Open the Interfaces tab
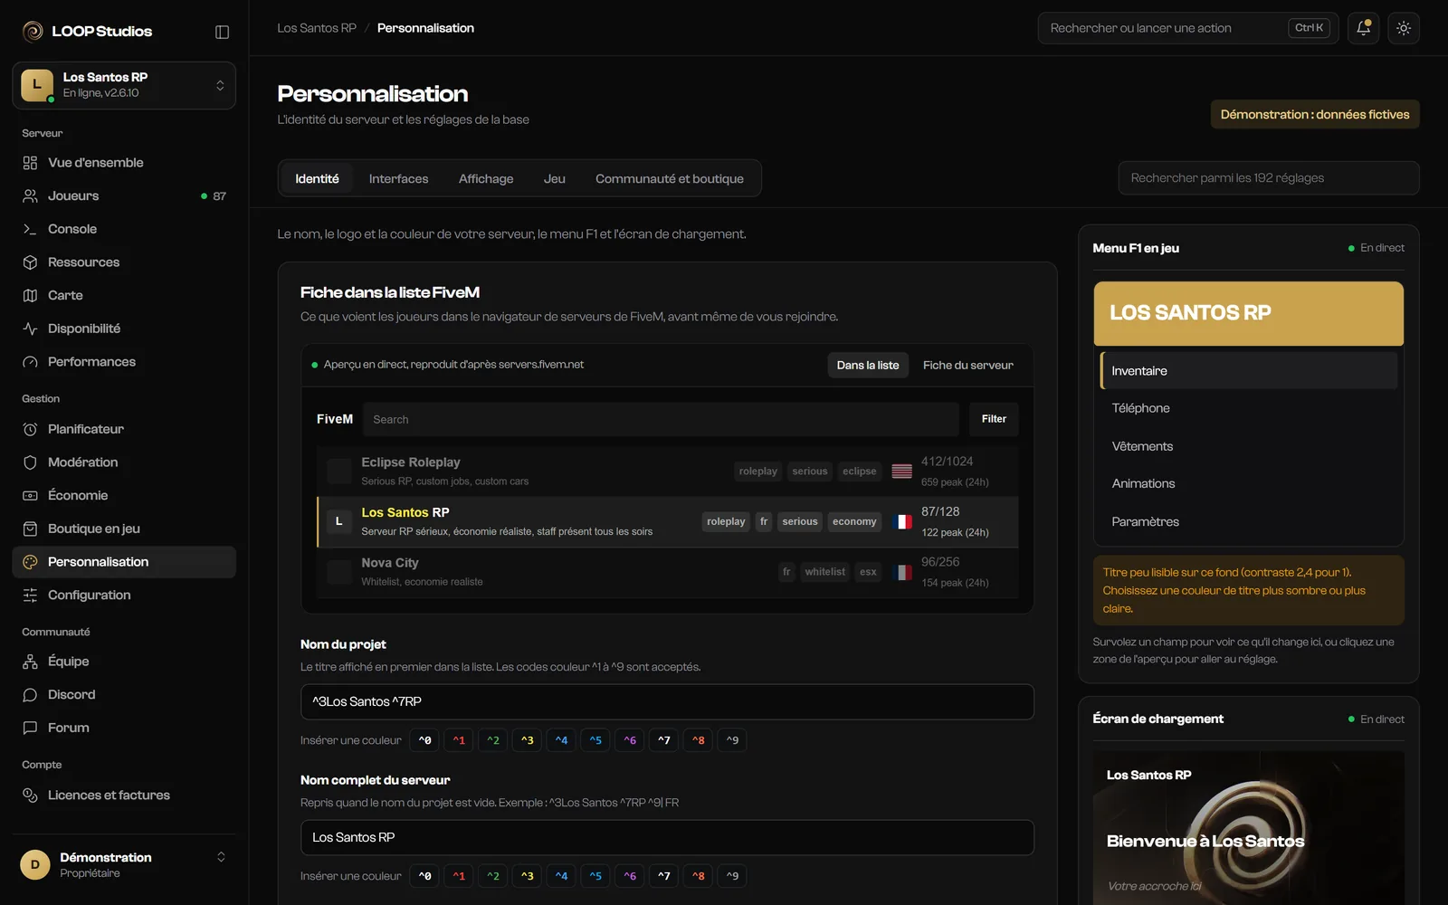Image resolution: width=1448 pixels, height=905 pixels. pos(398,178)
